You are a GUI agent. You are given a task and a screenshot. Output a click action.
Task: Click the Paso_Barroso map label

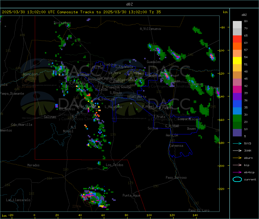176,178
